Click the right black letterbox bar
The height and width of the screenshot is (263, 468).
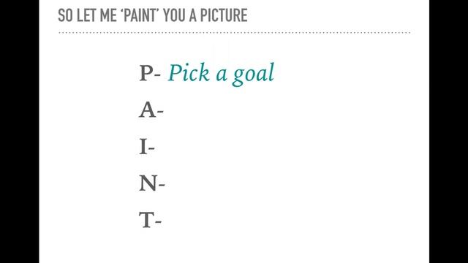(448, 131)
